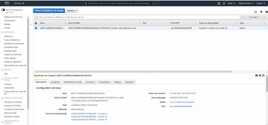Image resolution: width=268 pixels, height=125 pixels.
Task: Check the select-all checkbox in table header
Action: click(36, 23)
